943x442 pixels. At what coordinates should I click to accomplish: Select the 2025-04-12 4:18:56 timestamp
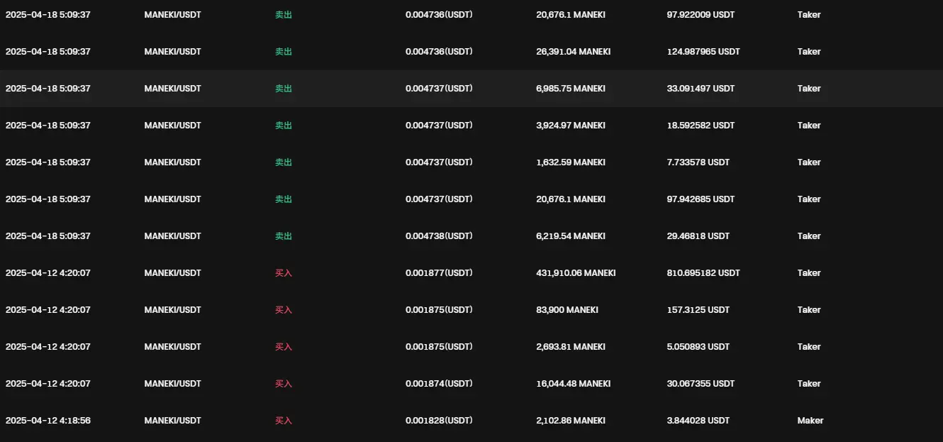tap(48, 421)
